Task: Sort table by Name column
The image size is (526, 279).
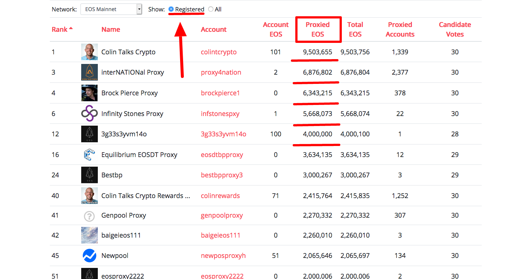Action: (111, 29)
